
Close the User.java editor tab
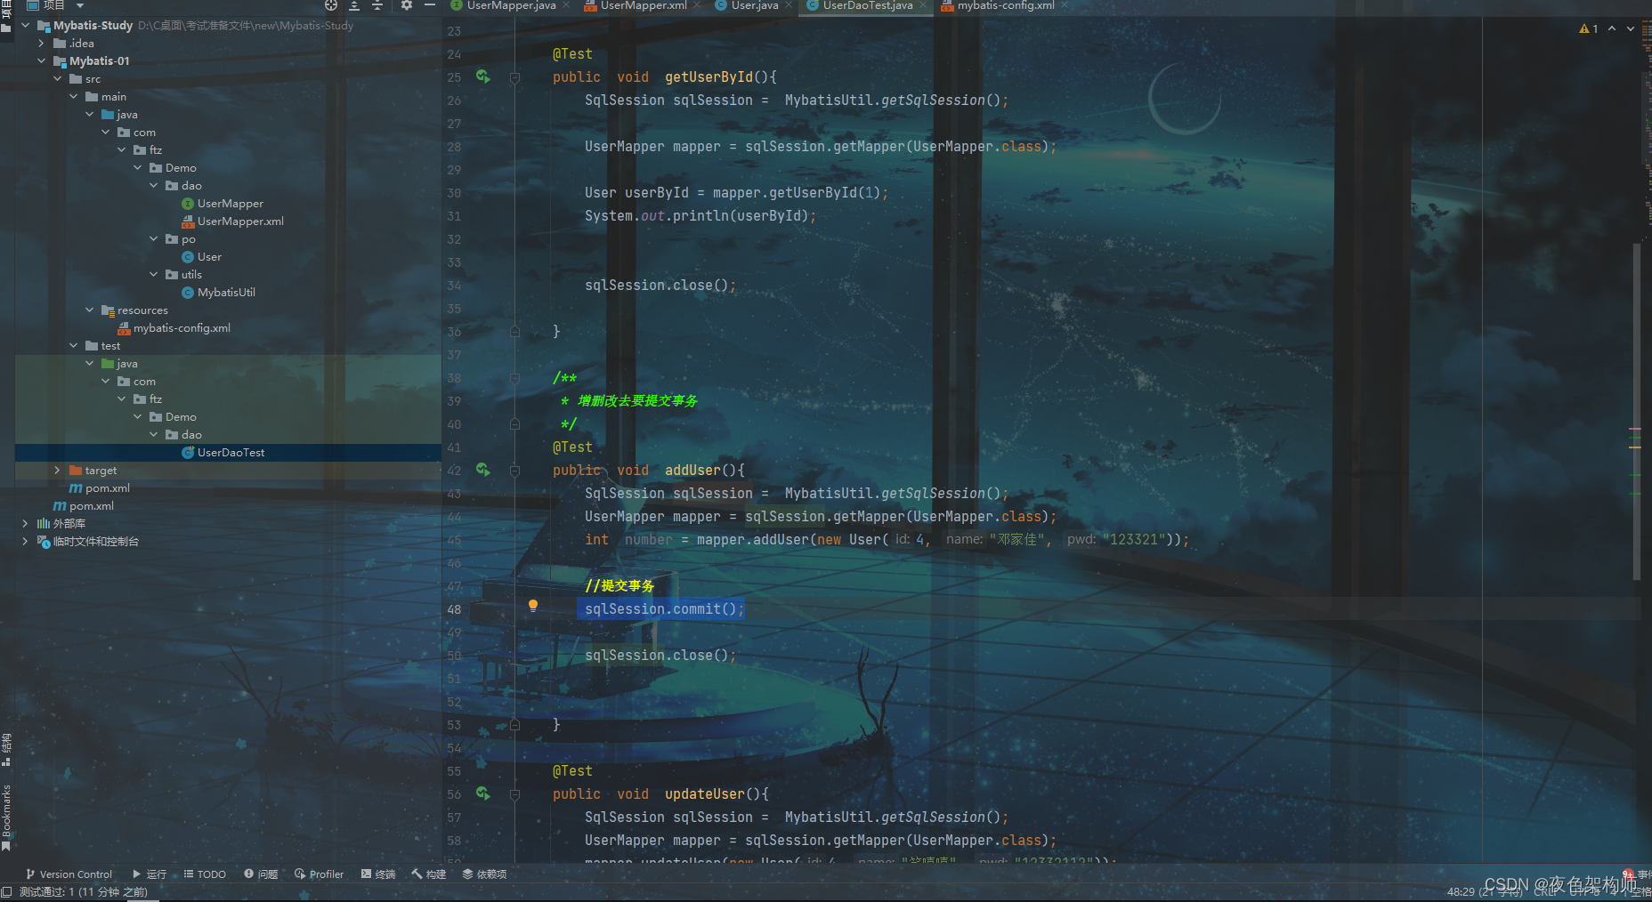[x=787, y=5]
